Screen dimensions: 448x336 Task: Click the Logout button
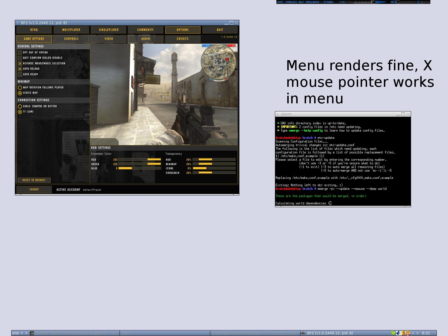(34, 189)
